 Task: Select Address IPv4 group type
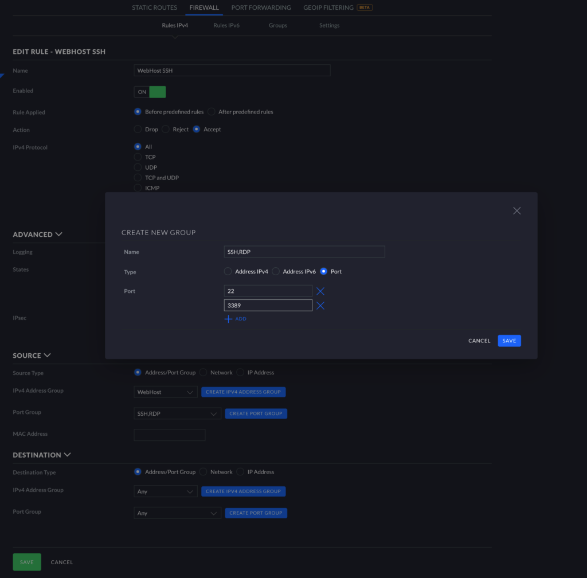click(228, 272)
